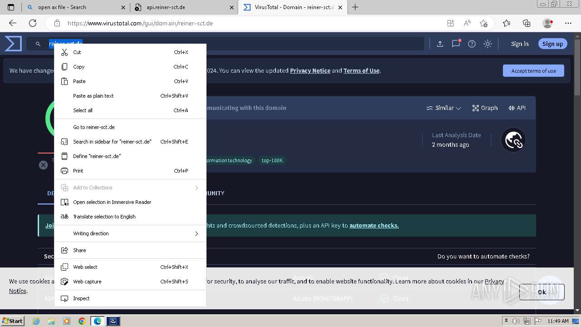The width and height of the screenshot is (581, 327).
Task: Refresh the current page
Action: coord(33,23)
